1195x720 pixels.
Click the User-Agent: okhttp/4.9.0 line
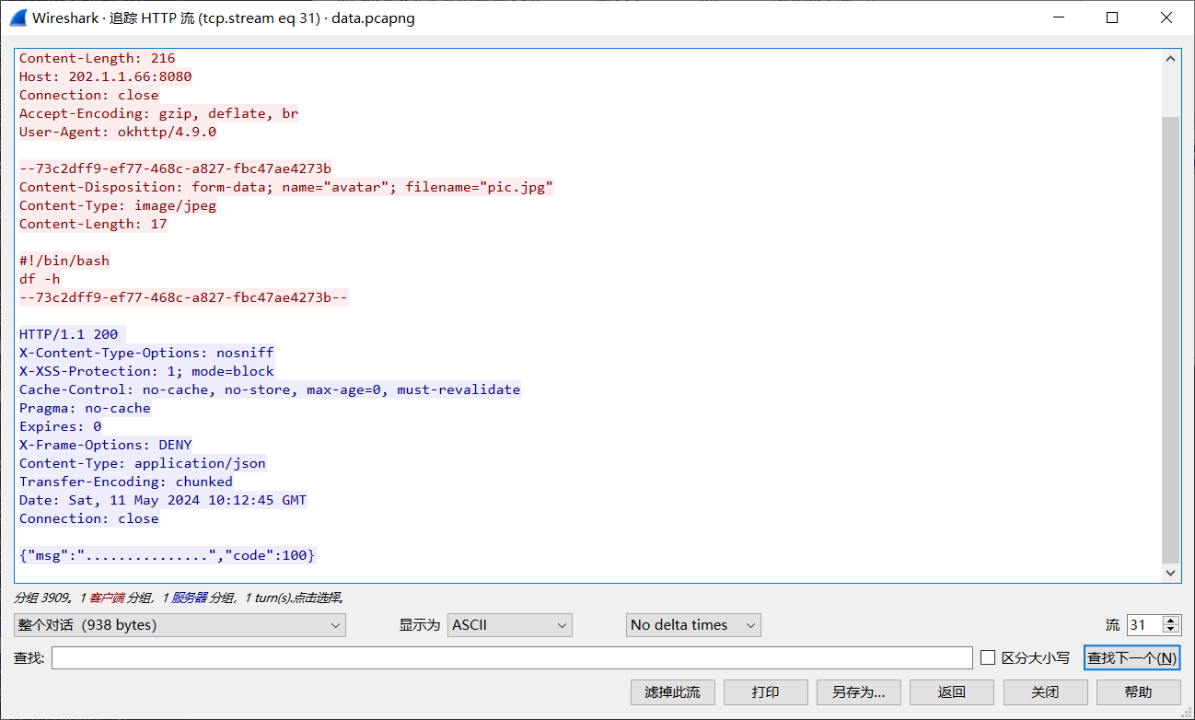click(118, 132)
